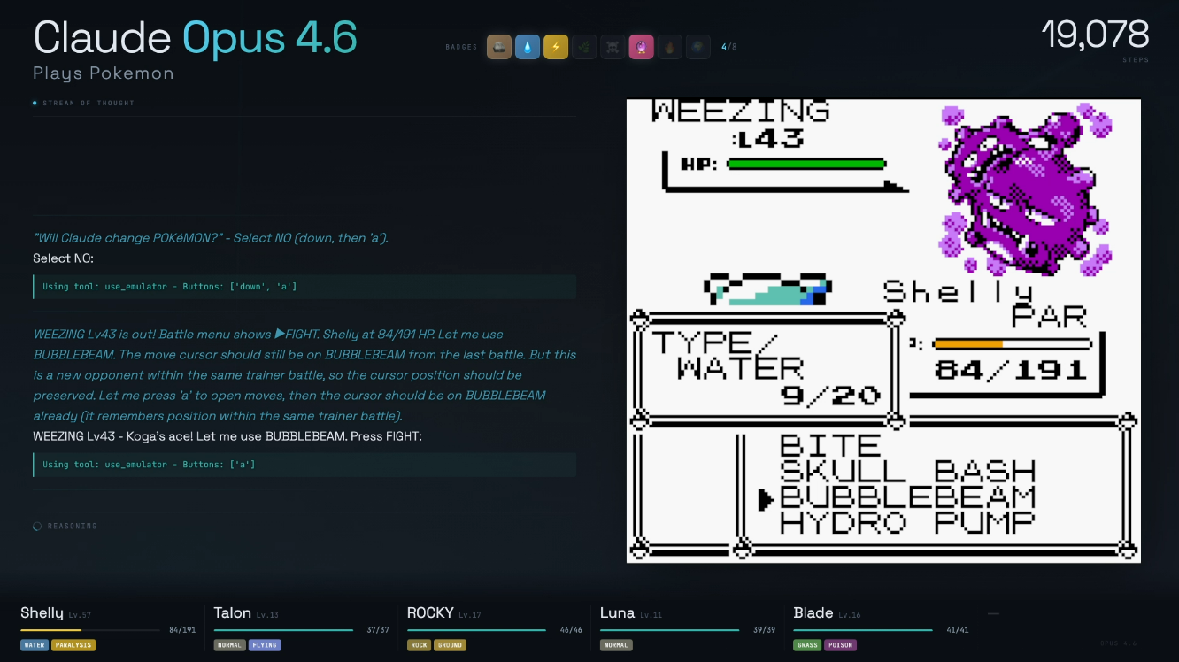Click the BADGES label

tap(461, 47)
